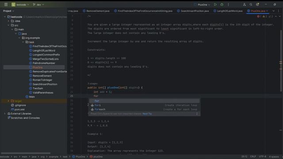Open SearchInsertPosition class in tree
The height and width of the screenshot is (159, 283).
pos(43,84)
